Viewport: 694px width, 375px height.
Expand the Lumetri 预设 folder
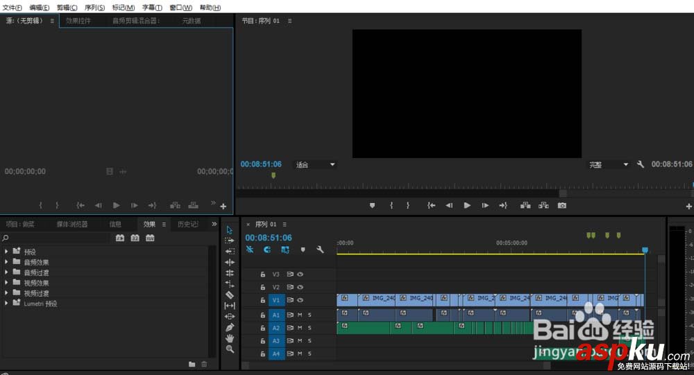[6, 303]
